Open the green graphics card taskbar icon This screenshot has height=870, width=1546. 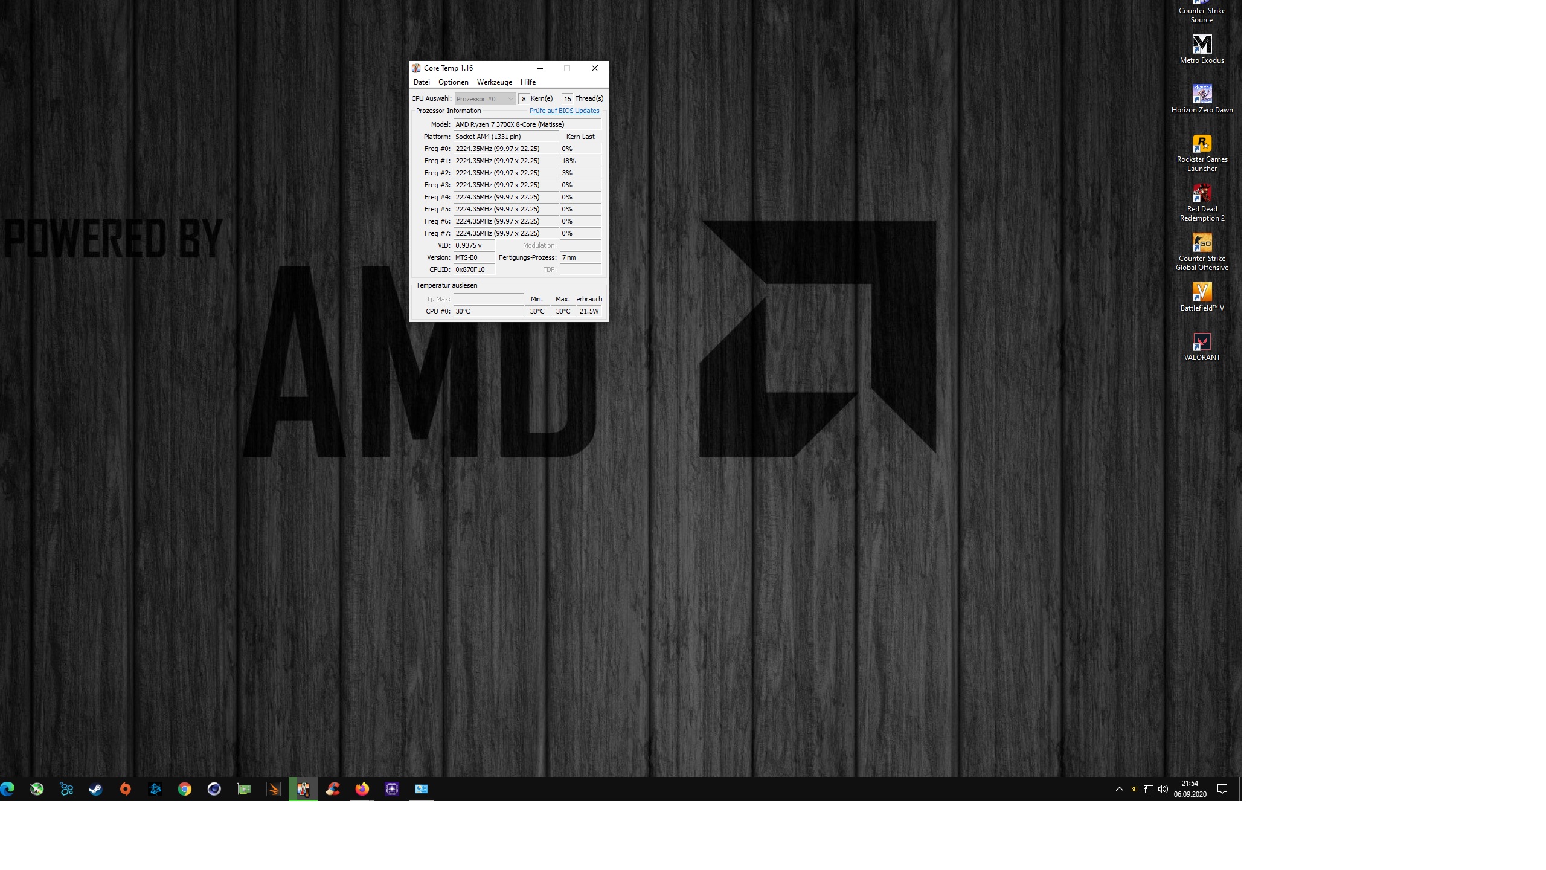tap(244, 789)
